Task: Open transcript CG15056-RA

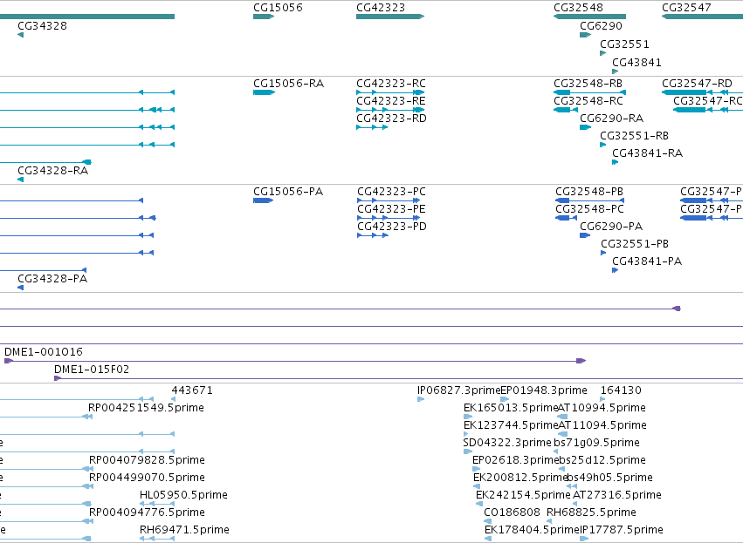Action: click(x=289, y=84)
